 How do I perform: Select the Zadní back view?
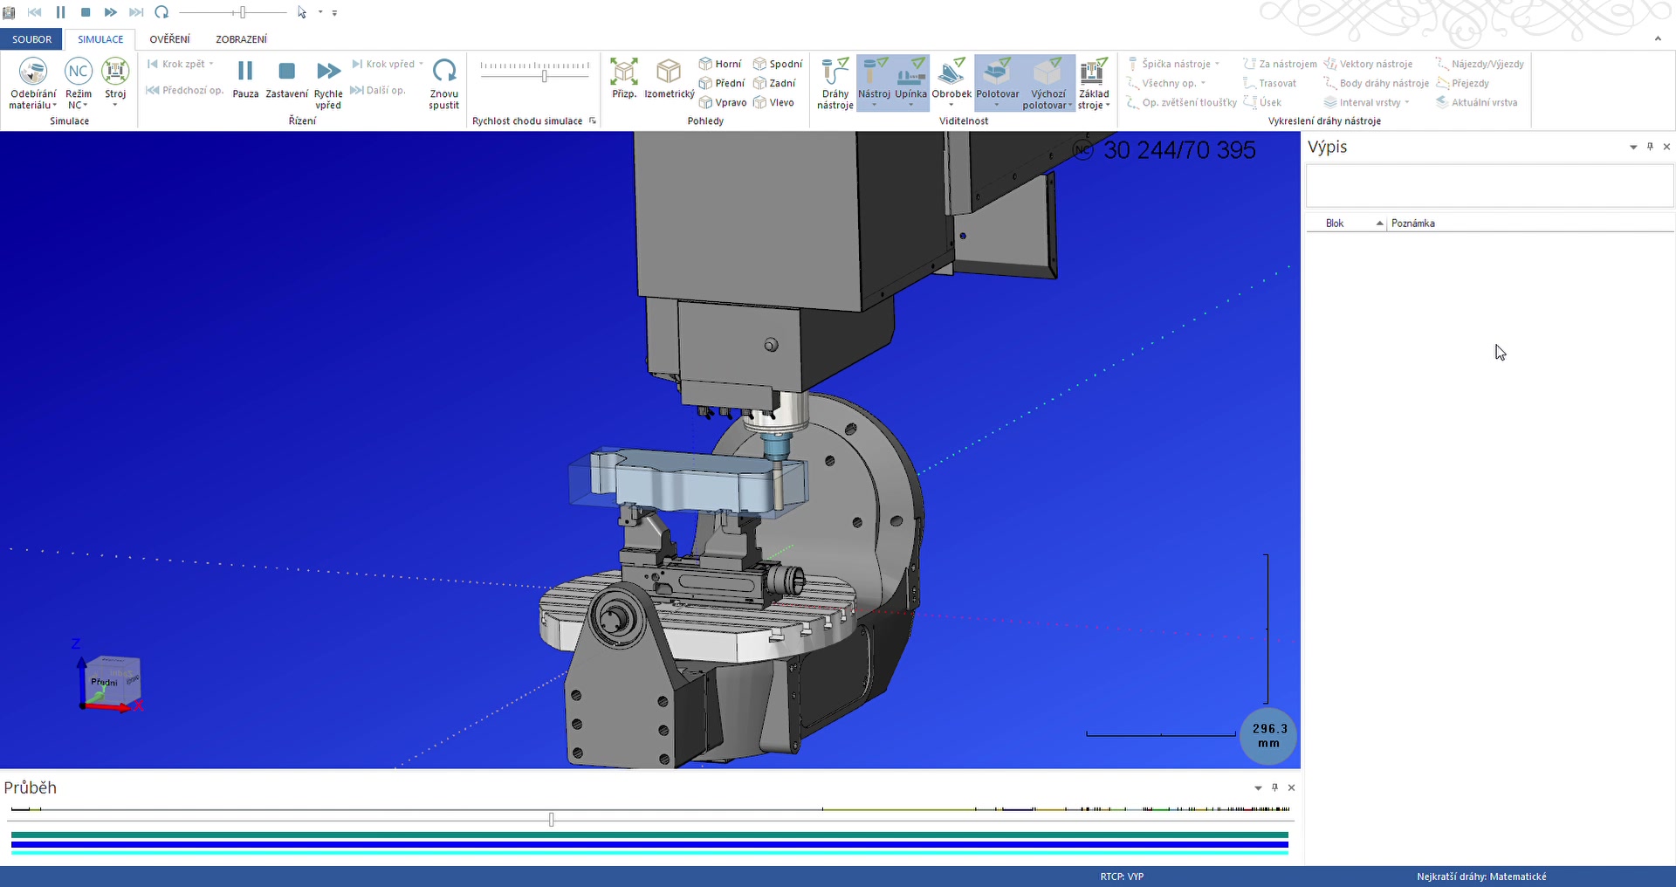[774, 83]
